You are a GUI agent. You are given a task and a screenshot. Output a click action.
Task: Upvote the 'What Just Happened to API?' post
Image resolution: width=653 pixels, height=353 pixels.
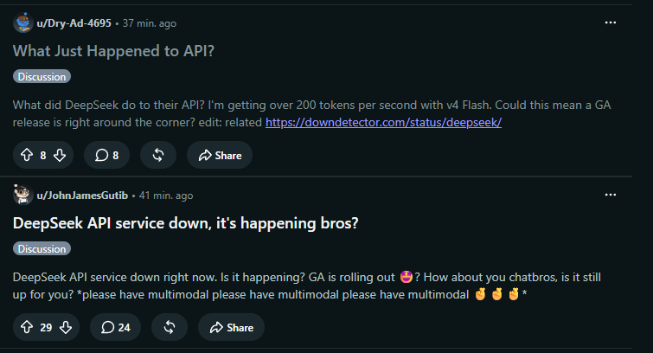click(27, 155)
